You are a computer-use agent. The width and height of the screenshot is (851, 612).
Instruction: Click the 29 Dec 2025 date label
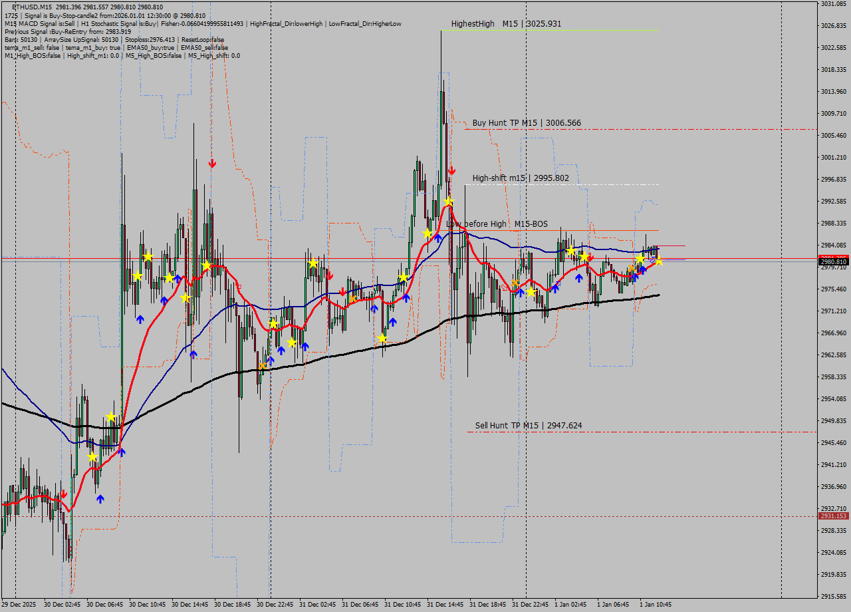[19, 605]
